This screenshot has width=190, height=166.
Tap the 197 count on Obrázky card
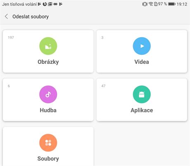(11, 37)
